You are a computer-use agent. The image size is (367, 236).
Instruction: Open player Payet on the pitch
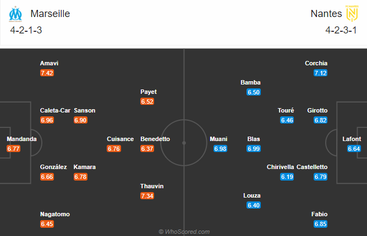coord(149,92)
